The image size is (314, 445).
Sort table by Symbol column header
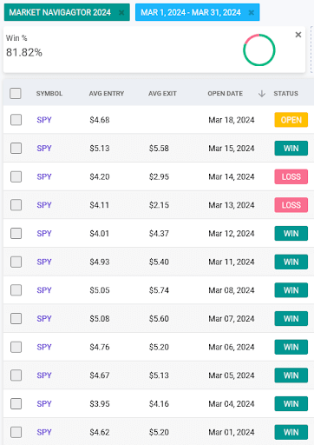click(49, 94)
